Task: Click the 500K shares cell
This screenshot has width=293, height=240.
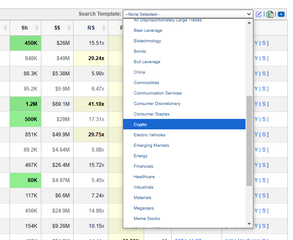Action: point(25,119)
